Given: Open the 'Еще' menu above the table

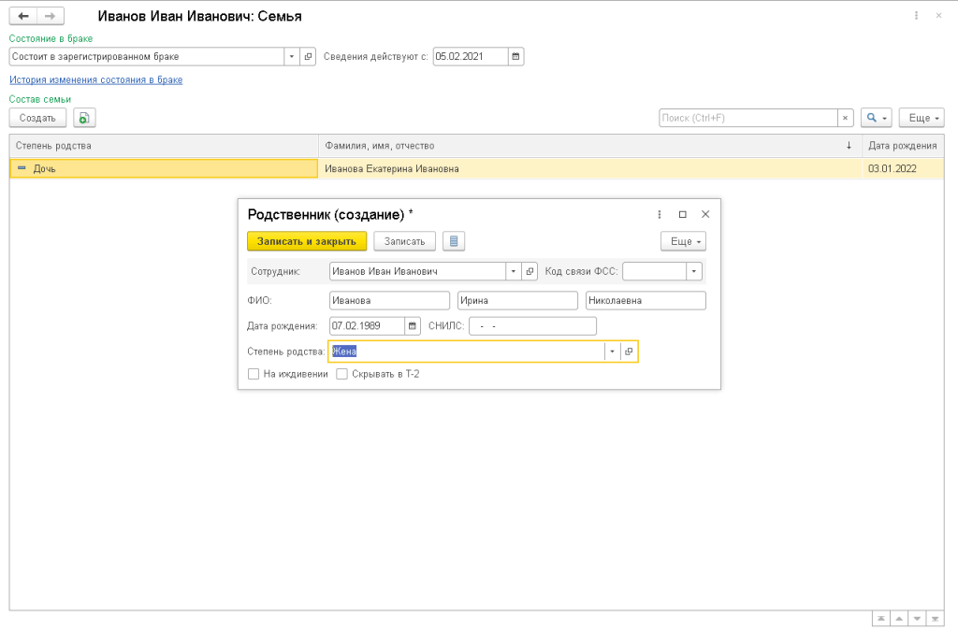Looking at the screenshot, I should (922, 118).
